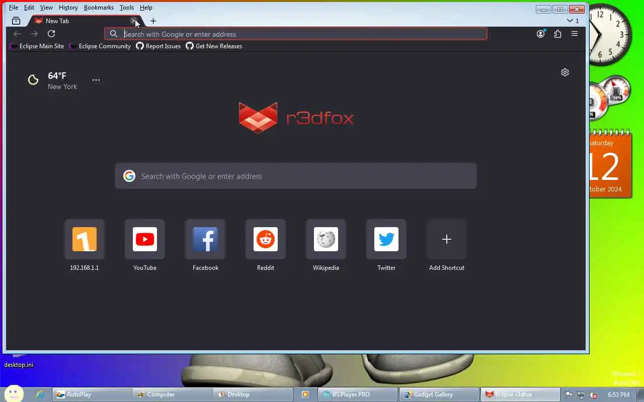644x402 pixels.
Task: Focus the top address bar
Action: (296, 34)
